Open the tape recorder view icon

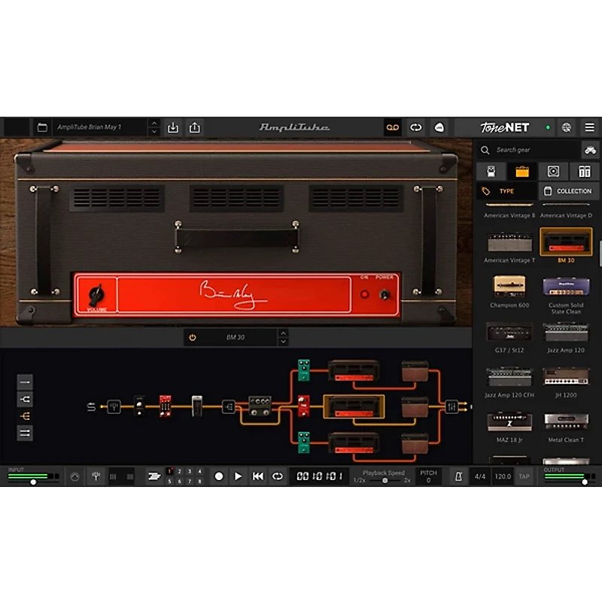(392, 127)
